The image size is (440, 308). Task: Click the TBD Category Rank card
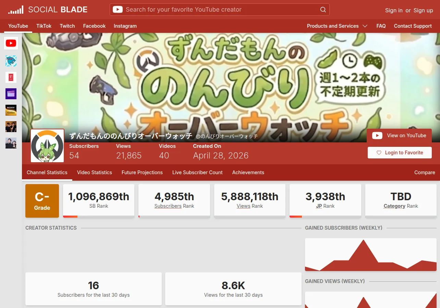pyautogui.click(x=401, y=201)
